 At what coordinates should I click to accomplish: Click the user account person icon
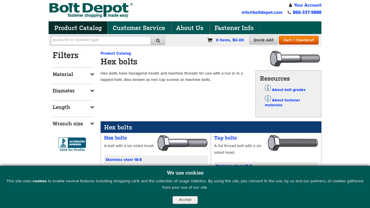click(290, 5)
